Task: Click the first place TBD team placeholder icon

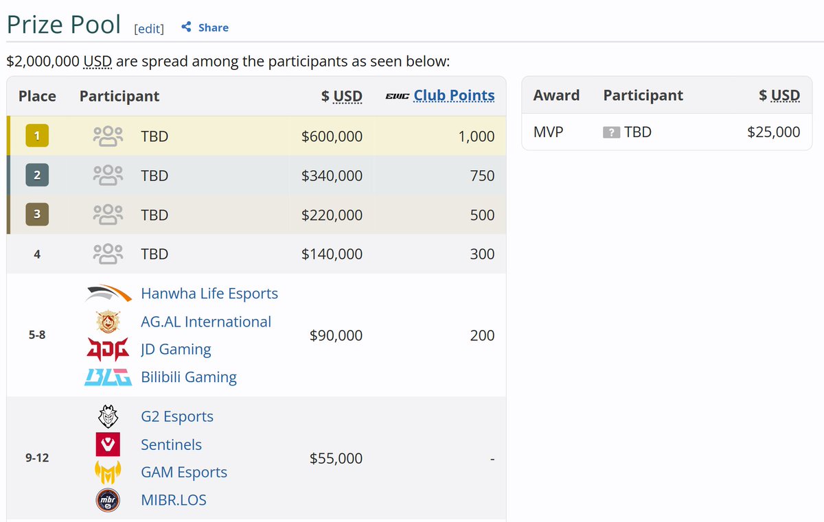Action: 108,136
